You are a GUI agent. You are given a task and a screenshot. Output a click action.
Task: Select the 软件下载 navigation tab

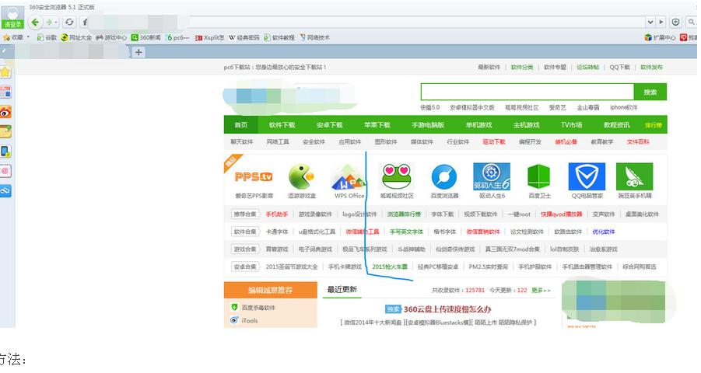tap(282, 125)
